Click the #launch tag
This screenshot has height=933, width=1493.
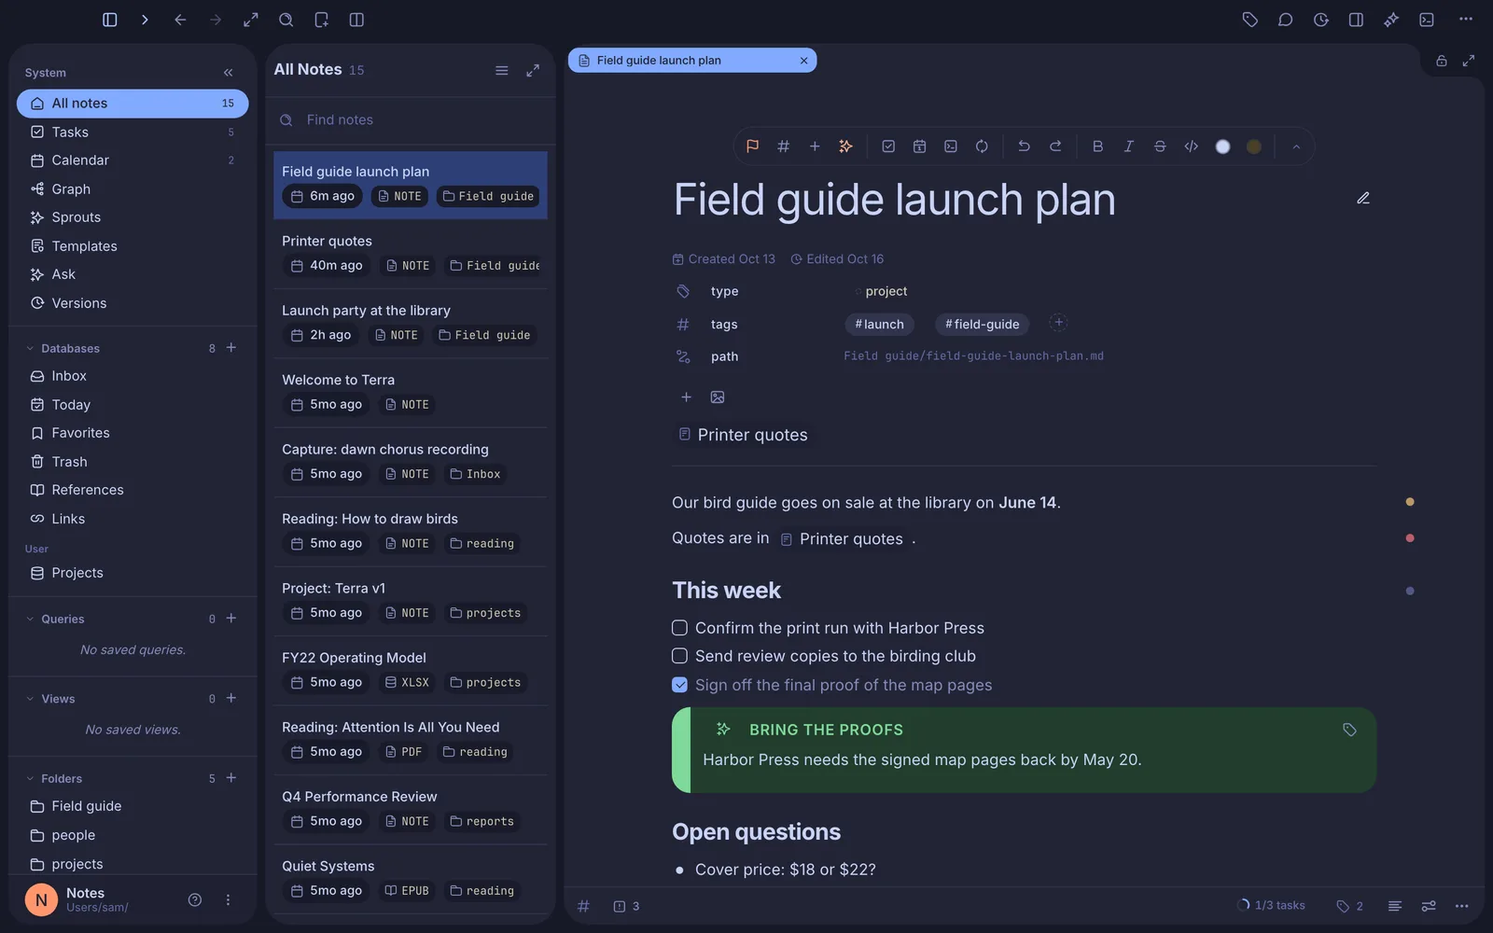point(879,325)
